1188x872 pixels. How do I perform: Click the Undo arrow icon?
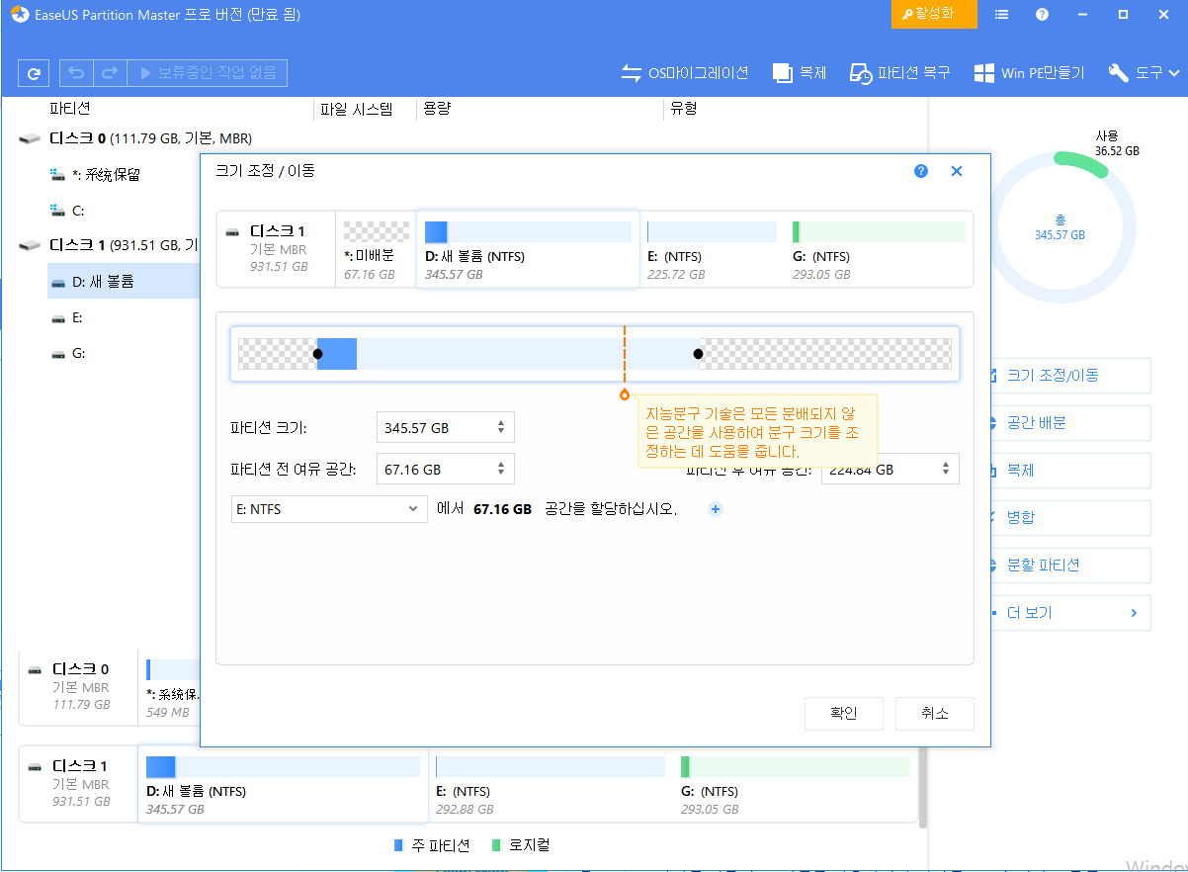pyautogui.click(x=76, y=72)
